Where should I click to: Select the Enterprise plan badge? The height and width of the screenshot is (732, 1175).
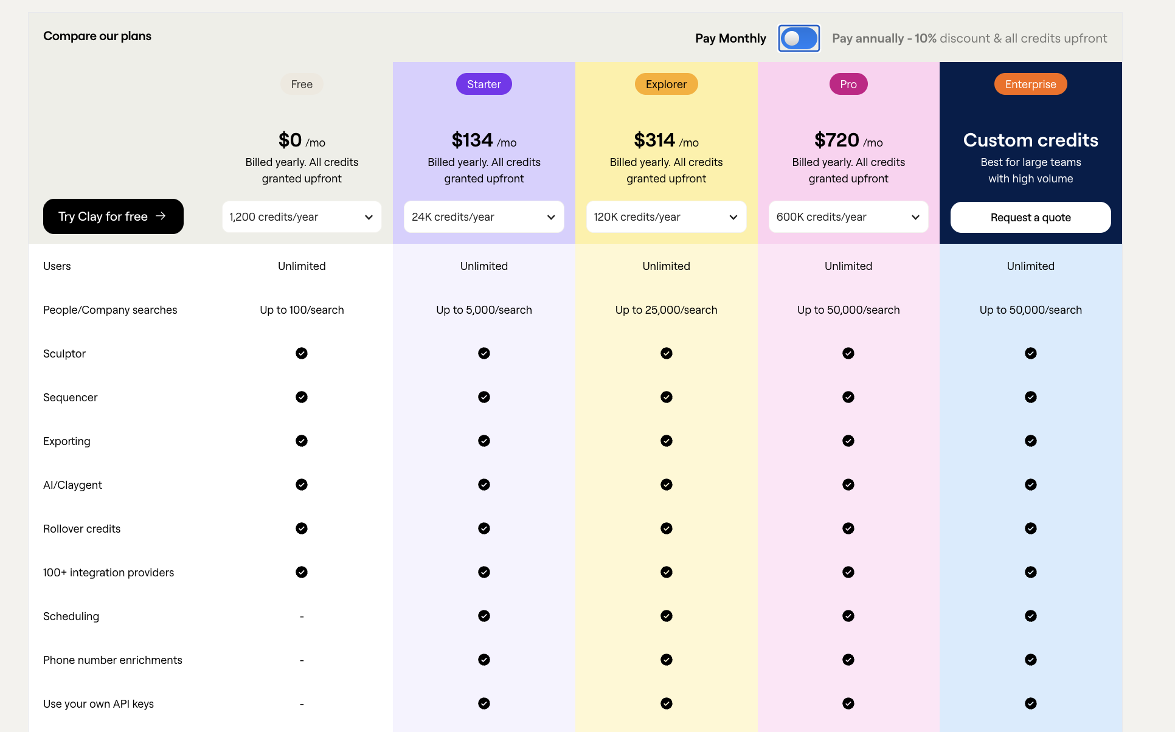click(1030, 84)
